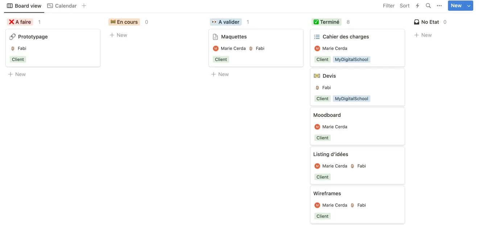Click the No Etat inbox icon
This screenshot has width=479, height=225.
pyautogui.click(x=417, y=22)
